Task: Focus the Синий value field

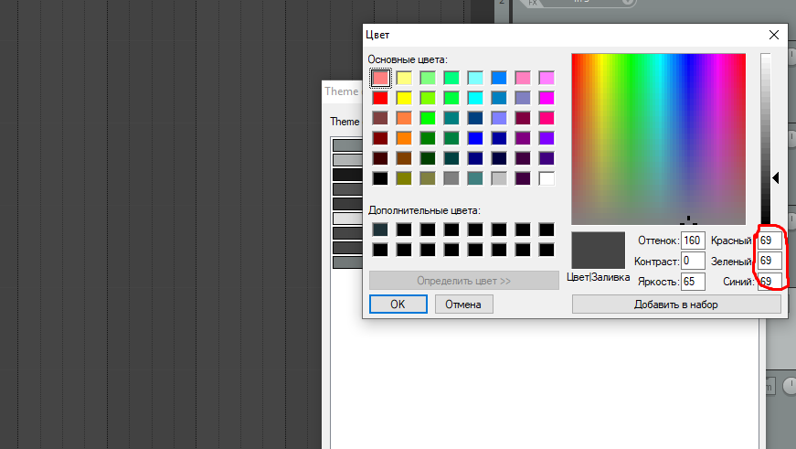Action: tap(769, 282)
